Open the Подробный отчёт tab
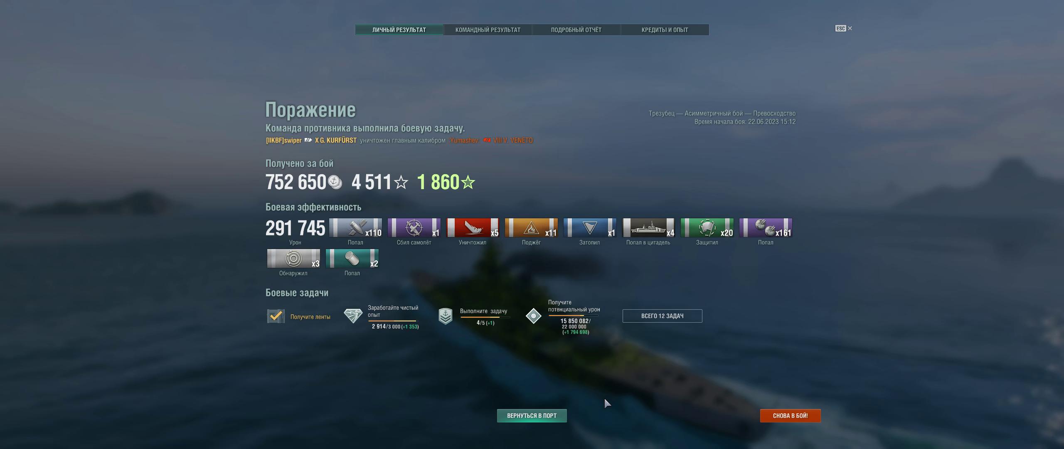 (x=576, y=30)
